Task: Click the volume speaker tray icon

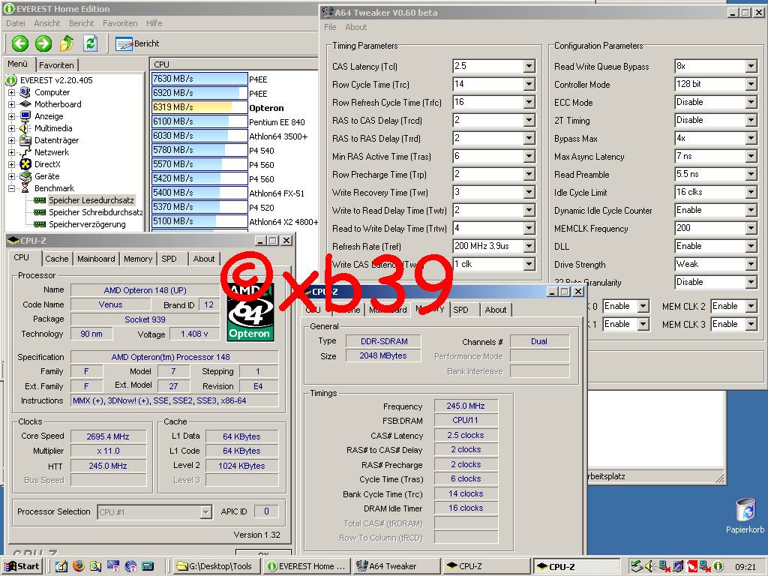Action: point(650,566)
